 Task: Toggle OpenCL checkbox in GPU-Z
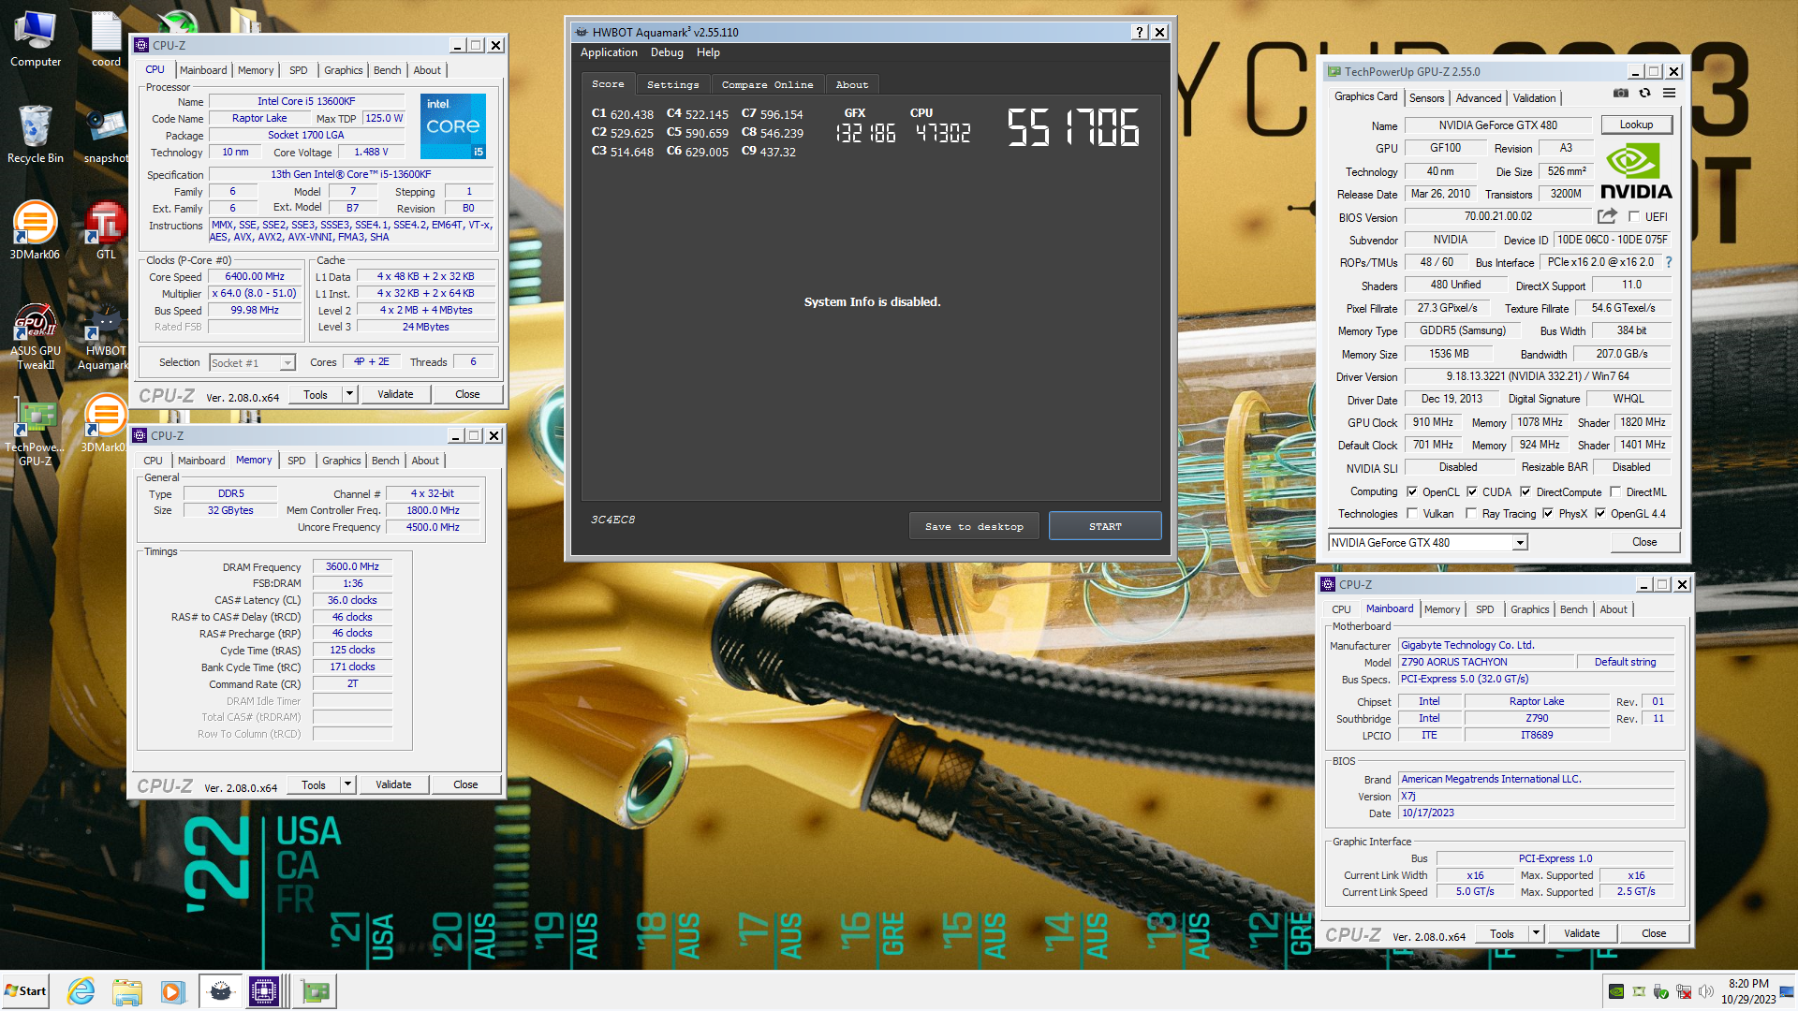[1412, 491]
